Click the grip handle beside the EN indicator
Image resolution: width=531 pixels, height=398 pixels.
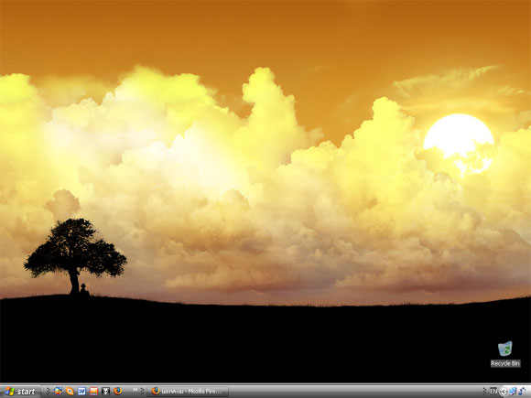pyautogui.click(x=484, y=392)
